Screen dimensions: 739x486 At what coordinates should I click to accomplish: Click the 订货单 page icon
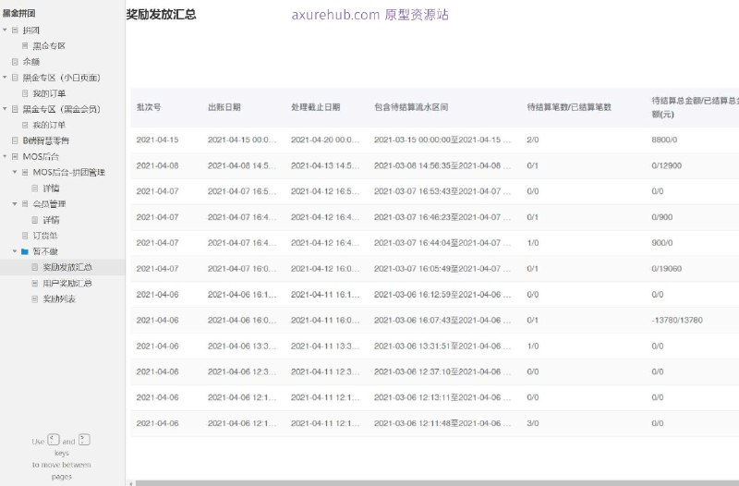pyautogui.click(x=25, y=236)
